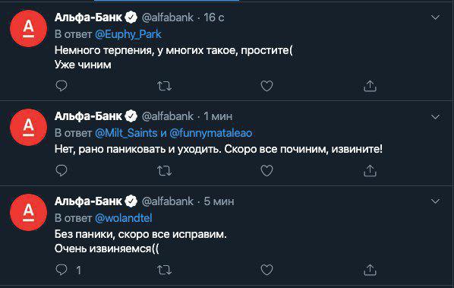
Task: Share the tweet replying to @Milt_Saints
Action: (x=370, y=171)
